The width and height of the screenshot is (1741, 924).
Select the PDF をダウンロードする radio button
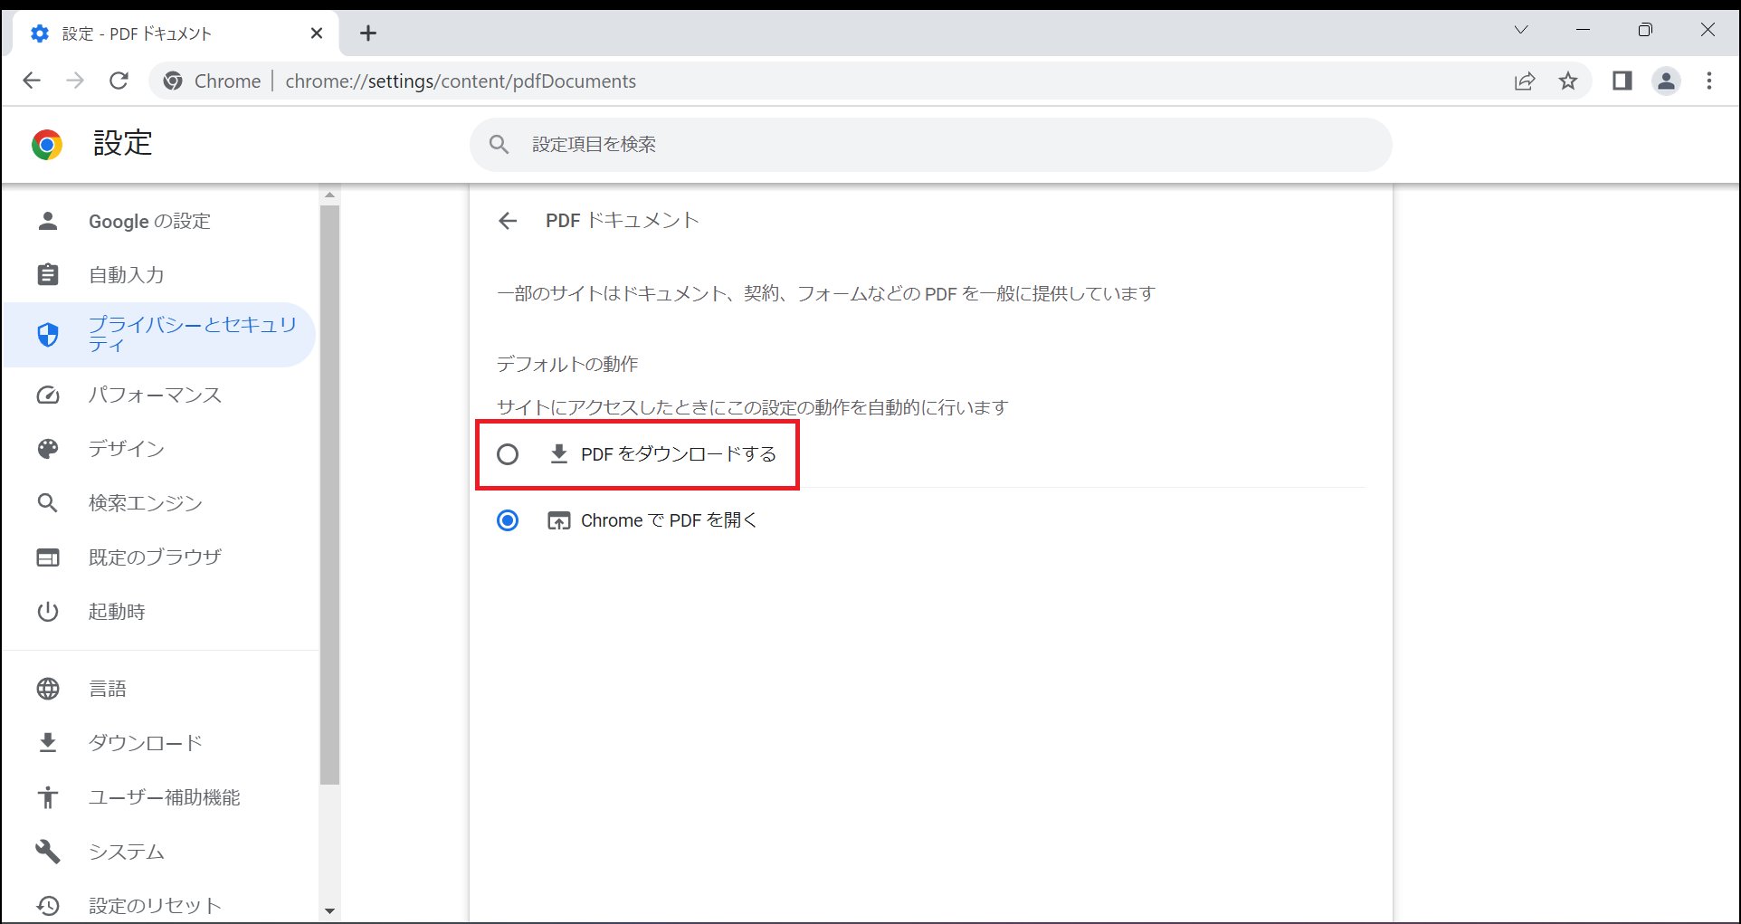click(x=508, y=454)
